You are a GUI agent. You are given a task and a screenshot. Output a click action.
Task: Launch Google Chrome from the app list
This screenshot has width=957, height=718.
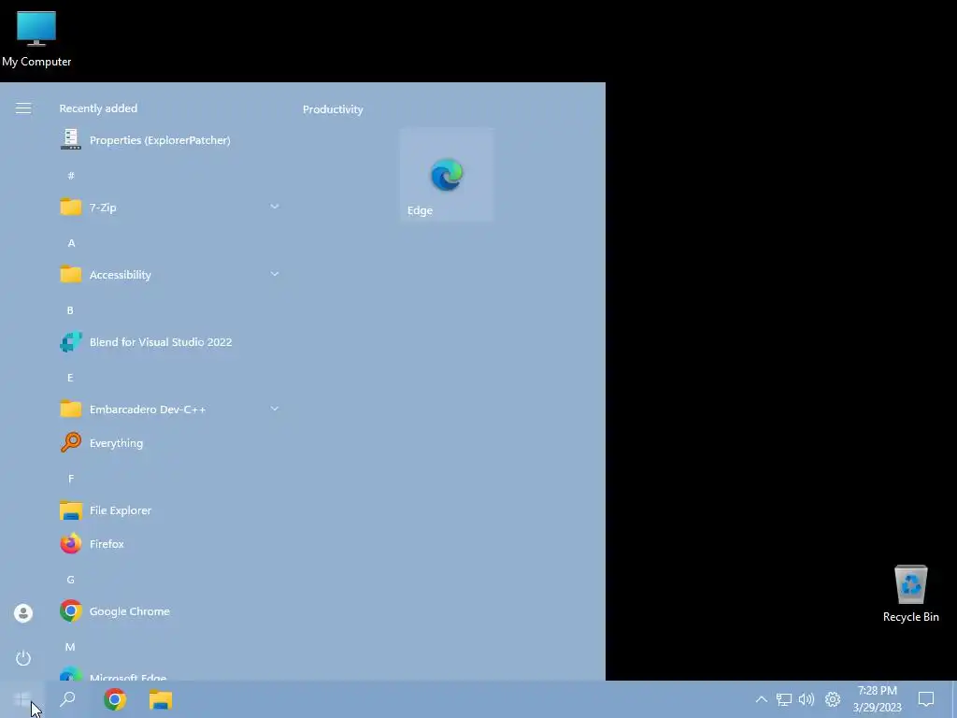pos(169,611)
